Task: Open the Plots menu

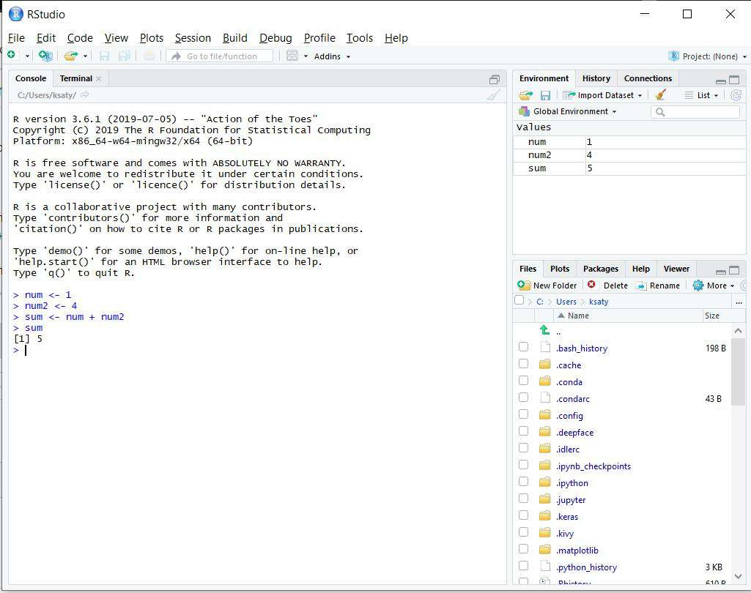Action: 152,38
